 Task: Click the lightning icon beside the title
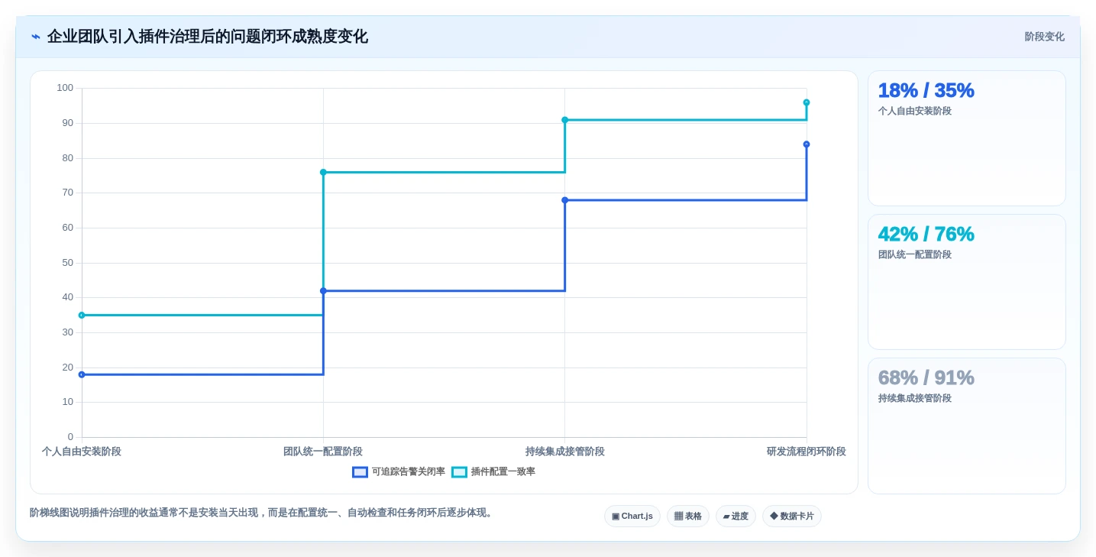click(x=36, y=37)
